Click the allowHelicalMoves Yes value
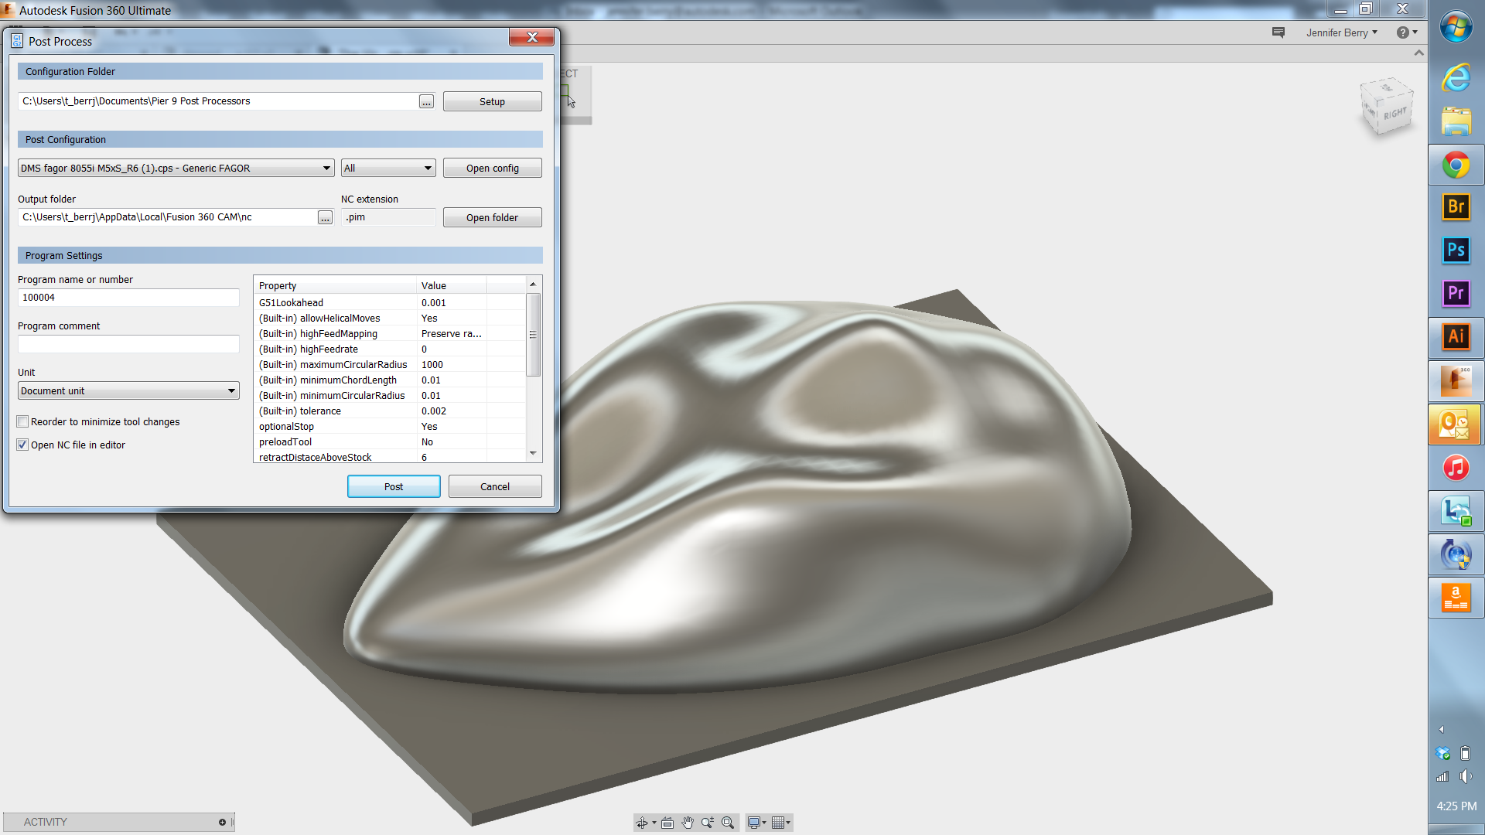 pyautogui.click(x=429, y=319)
